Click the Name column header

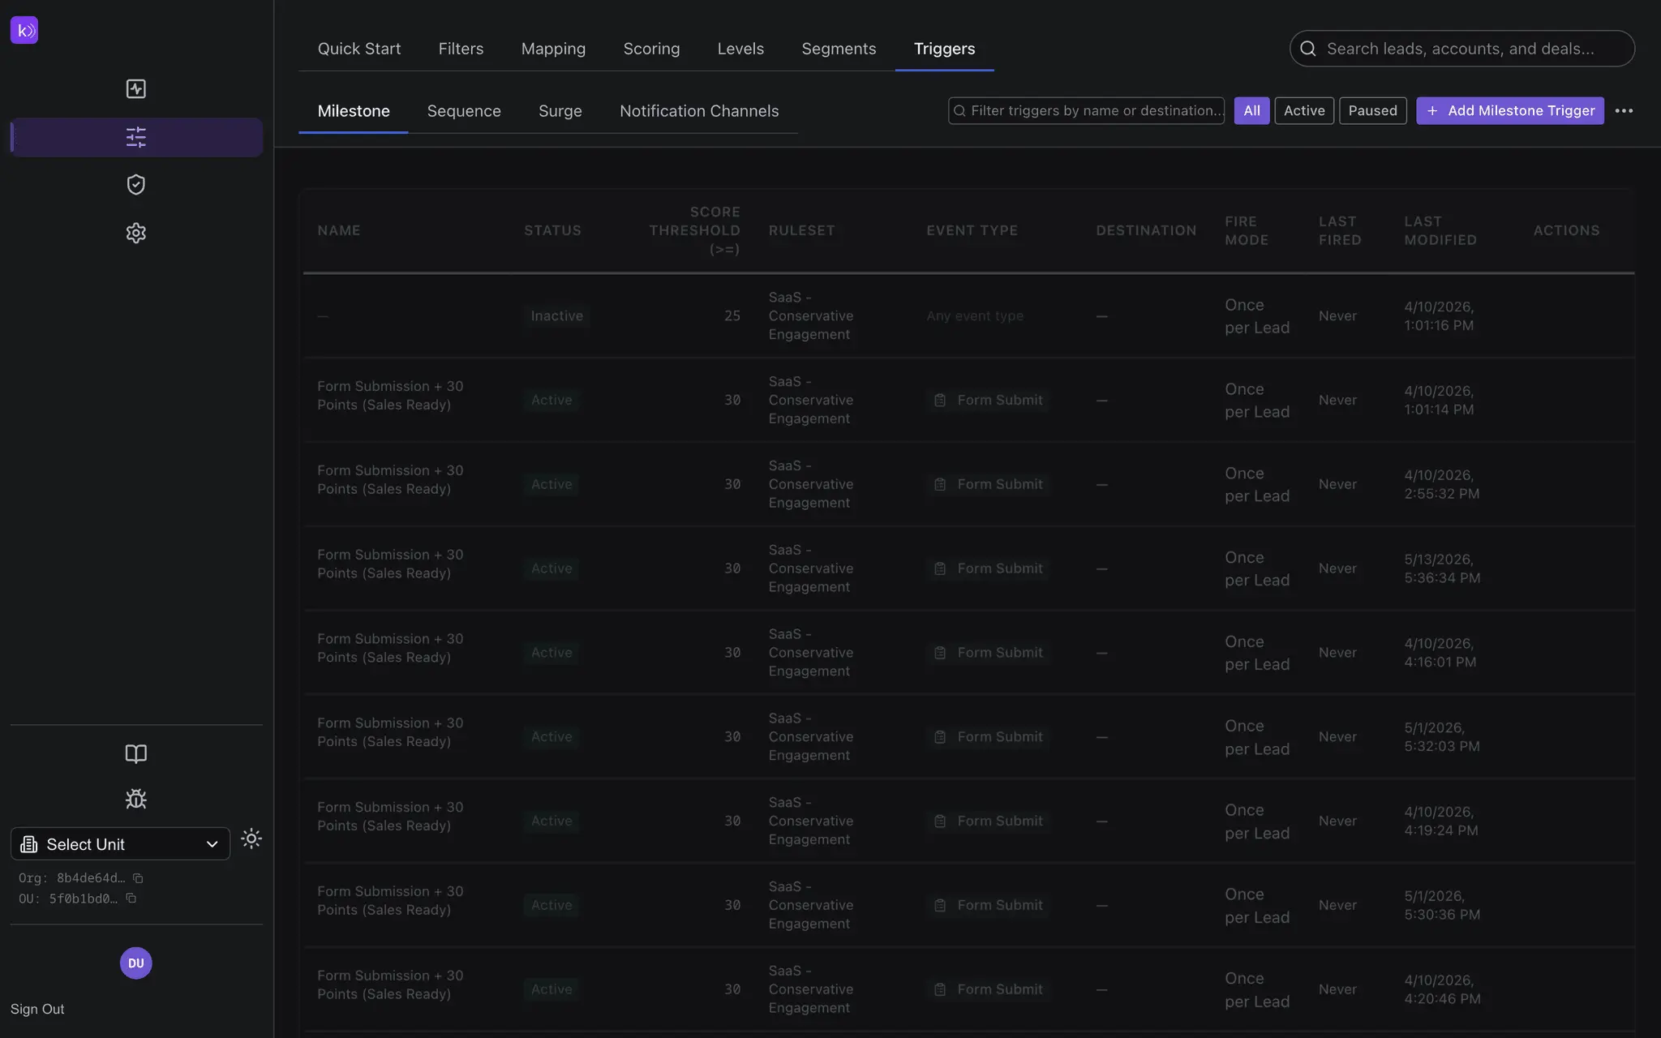coord(339,230)
